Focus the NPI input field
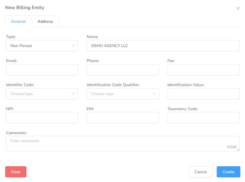 [42, 117]
